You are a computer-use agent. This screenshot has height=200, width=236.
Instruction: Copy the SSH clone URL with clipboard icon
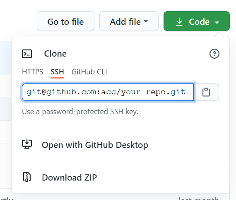206,92
